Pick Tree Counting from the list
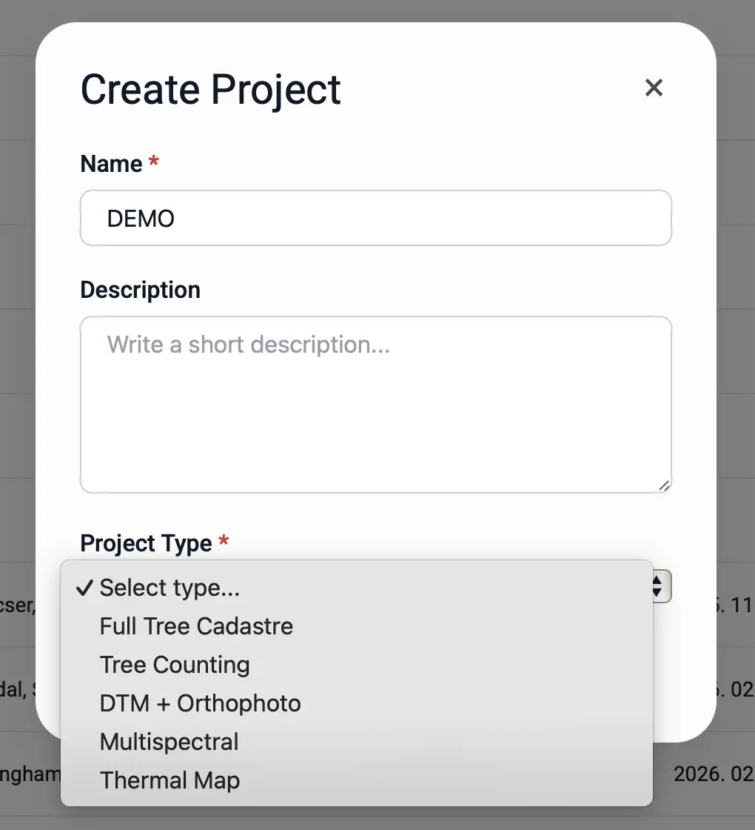This screenshot has height=830, width=755. 175,665
